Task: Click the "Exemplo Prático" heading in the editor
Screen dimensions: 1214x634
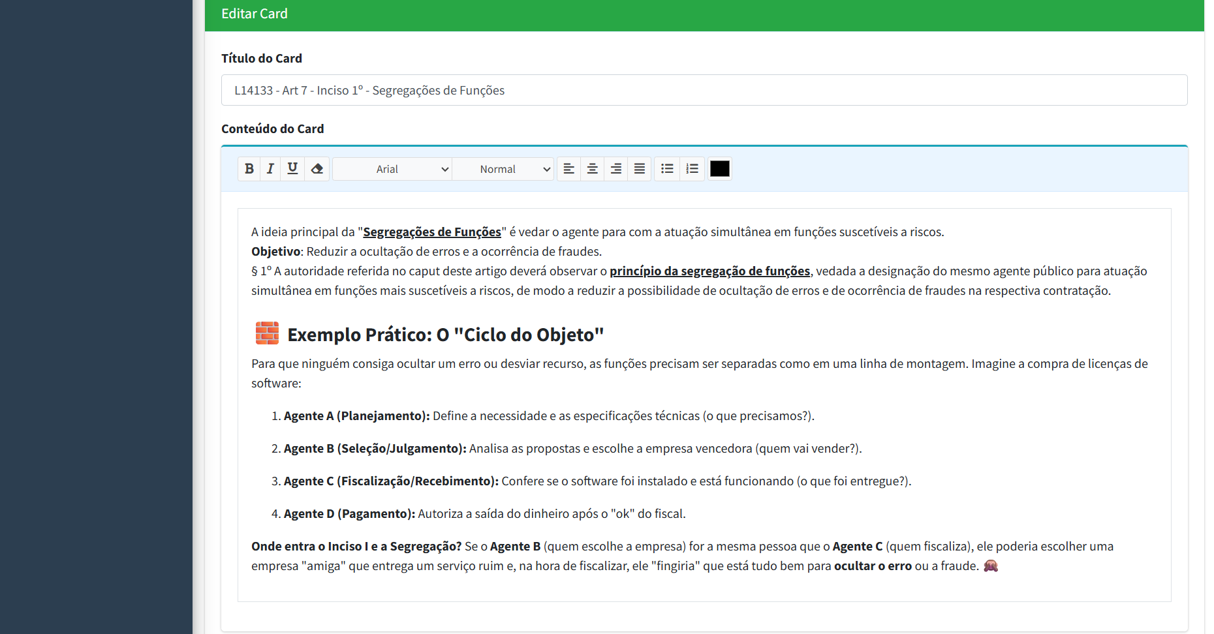Action: coord(445,335)
